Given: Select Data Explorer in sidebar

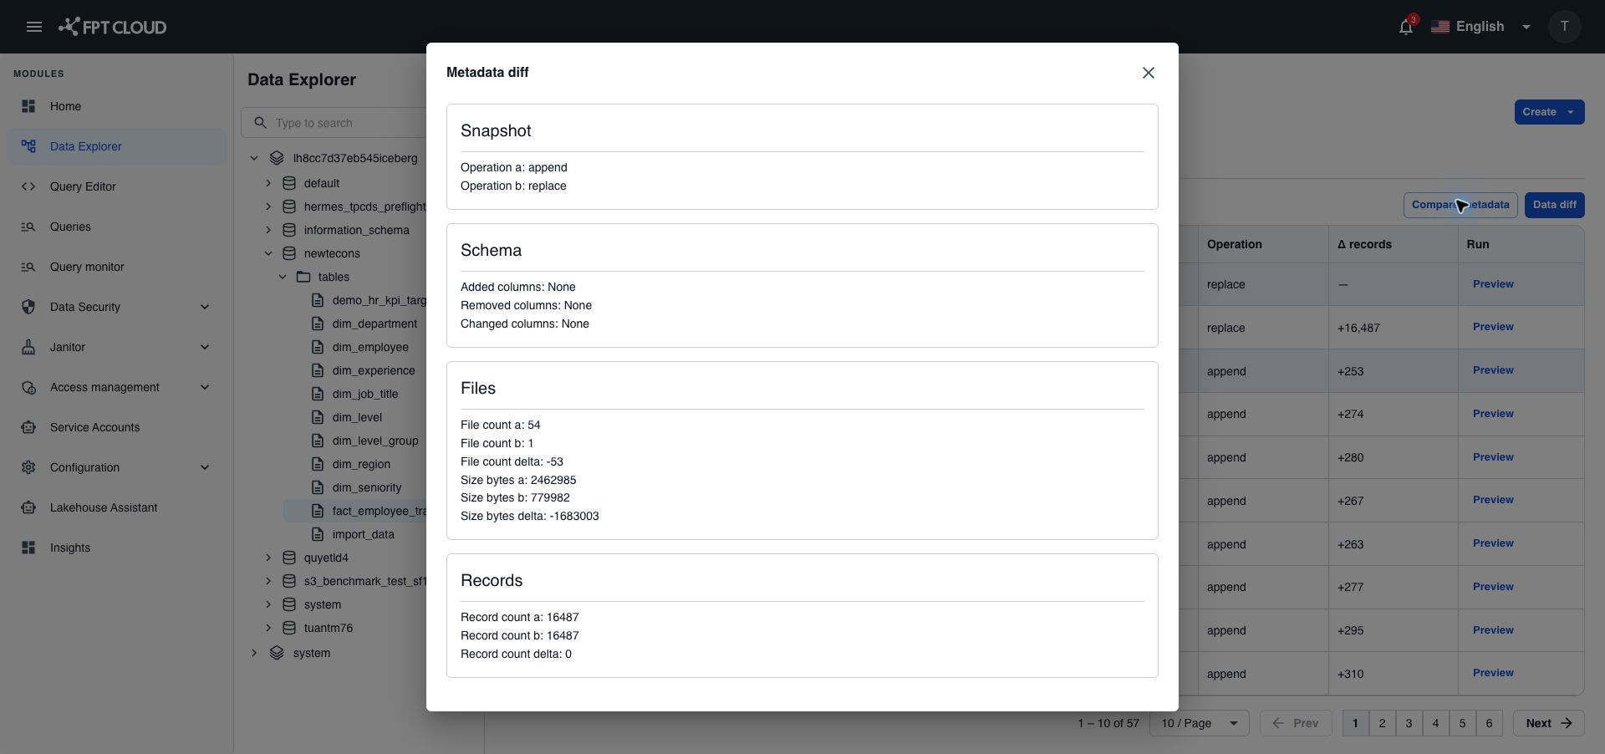Looking at the screenshot, I should click(117, 146).
